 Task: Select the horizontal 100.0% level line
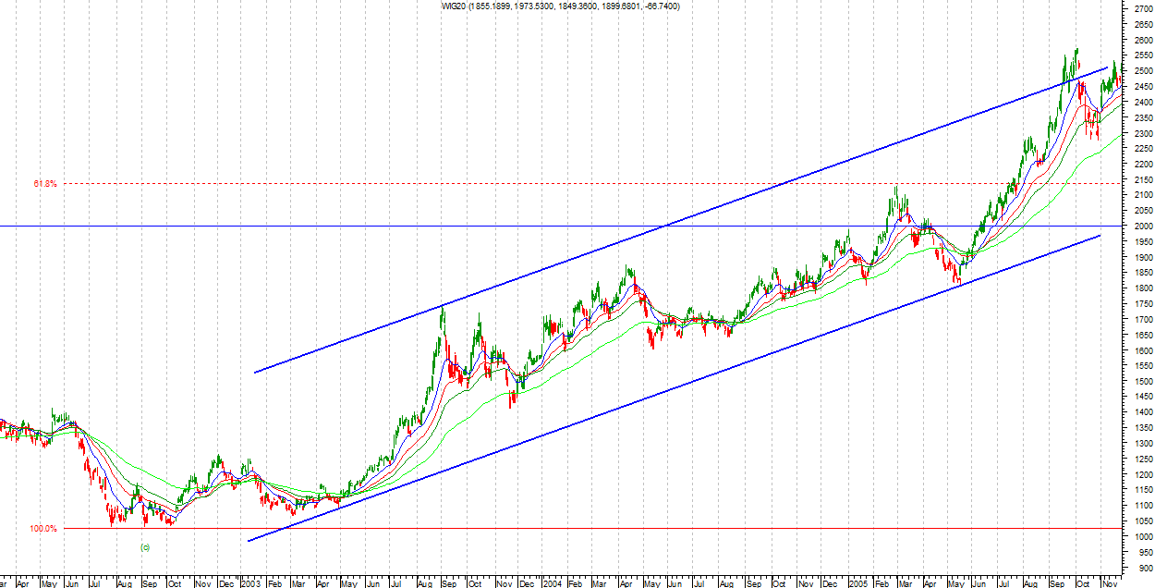tap(591, 529)
